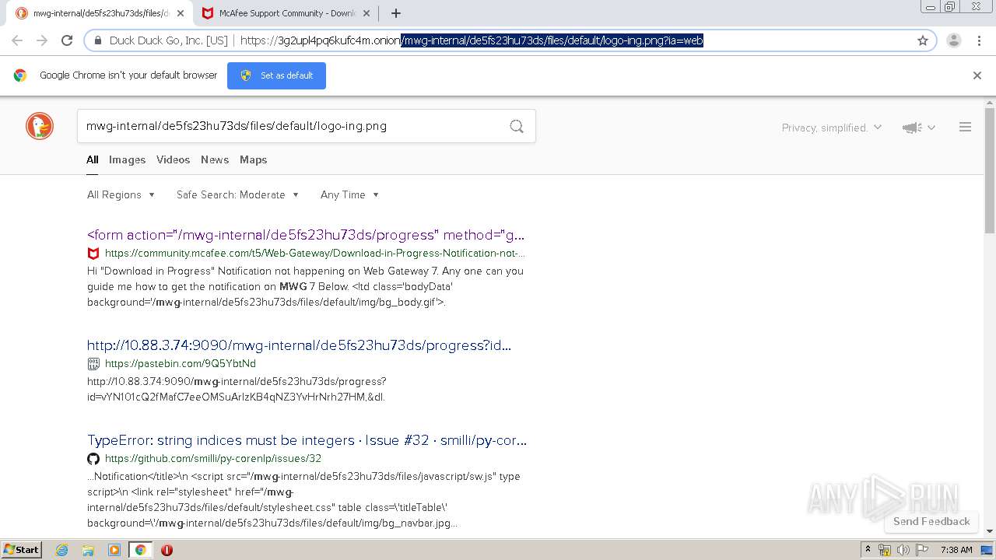Click the Pastebin favicon
Image resolution: width=996 pixels, height=560 pixels.
(93, 363)
